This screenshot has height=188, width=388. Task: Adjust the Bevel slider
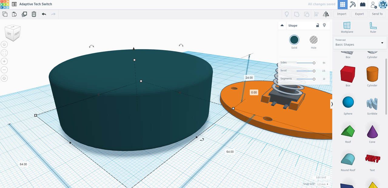point(314,71)
